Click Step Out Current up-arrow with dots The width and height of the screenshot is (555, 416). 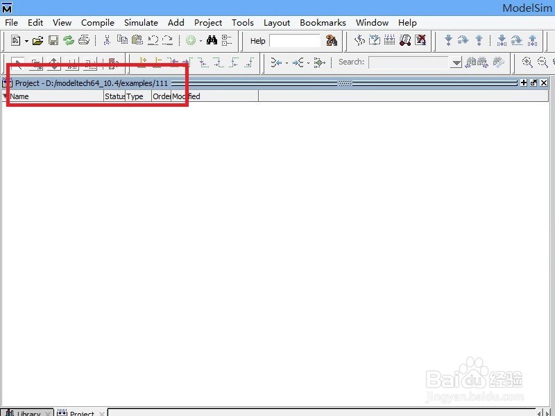pos(532,40)
